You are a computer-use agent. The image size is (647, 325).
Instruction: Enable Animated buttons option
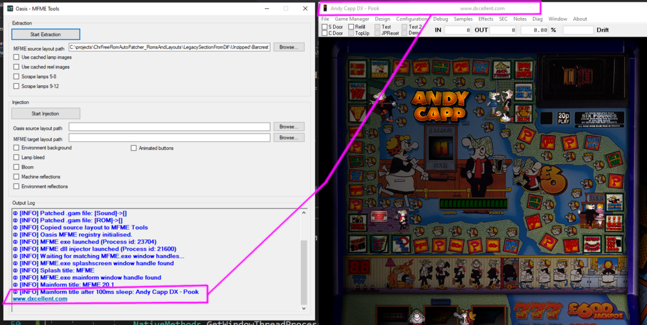pos(134,148)
